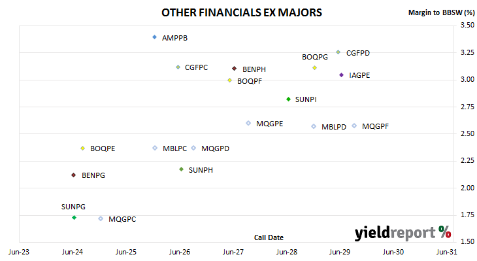The image size is (477, 261).
Task: Click the MQGPE label text
Action: pyautogui.click(x=269, y=124)
